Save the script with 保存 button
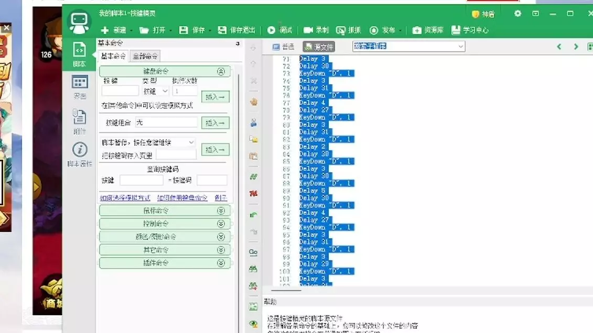Screen dimensions: 593x333 (x=192, y=30)
